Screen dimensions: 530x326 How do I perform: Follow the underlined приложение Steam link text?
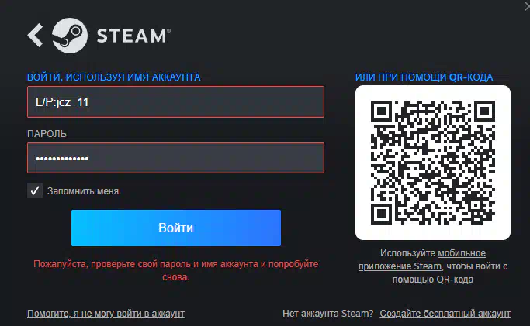(400, 266)
